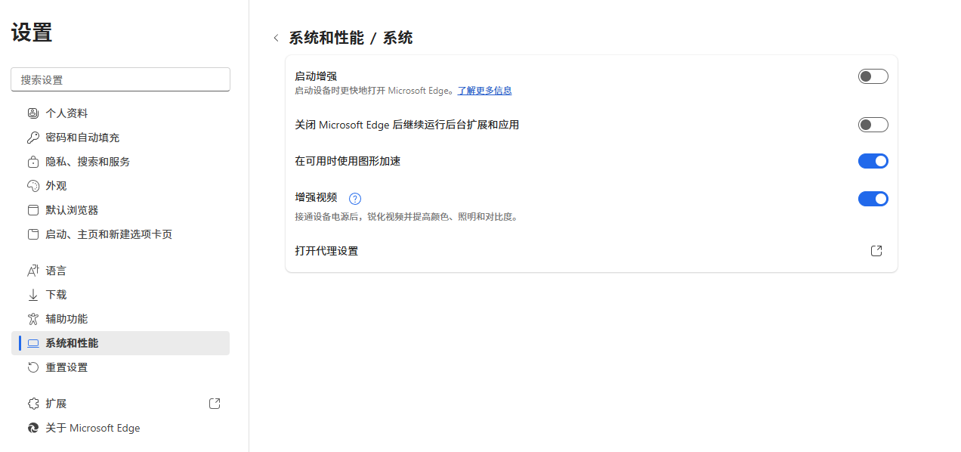Select 启动、主页和新建选项卡页 in the sidebar
Screen dimensions: 961x452
point(109,234)
